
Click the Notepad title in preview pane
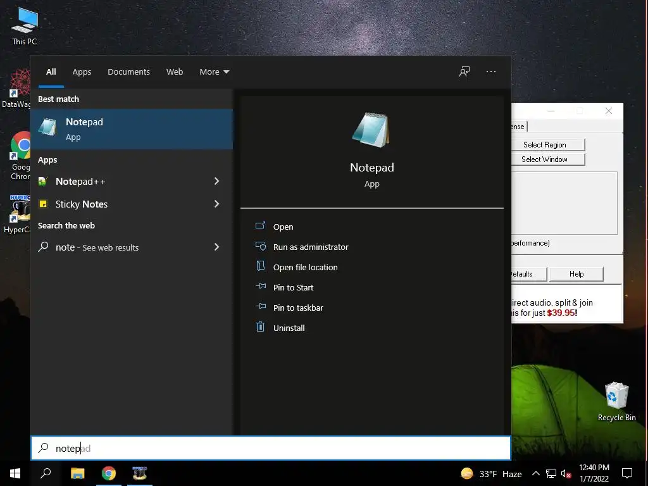pyautogui.click(x=371, y=167)
